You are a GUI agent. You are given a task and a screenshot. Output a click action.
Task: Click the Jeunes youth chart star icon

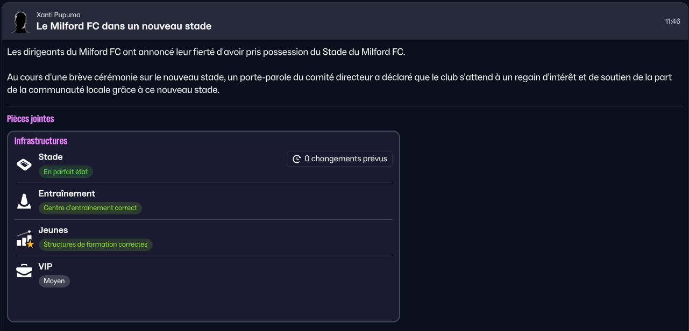[25, 239]
